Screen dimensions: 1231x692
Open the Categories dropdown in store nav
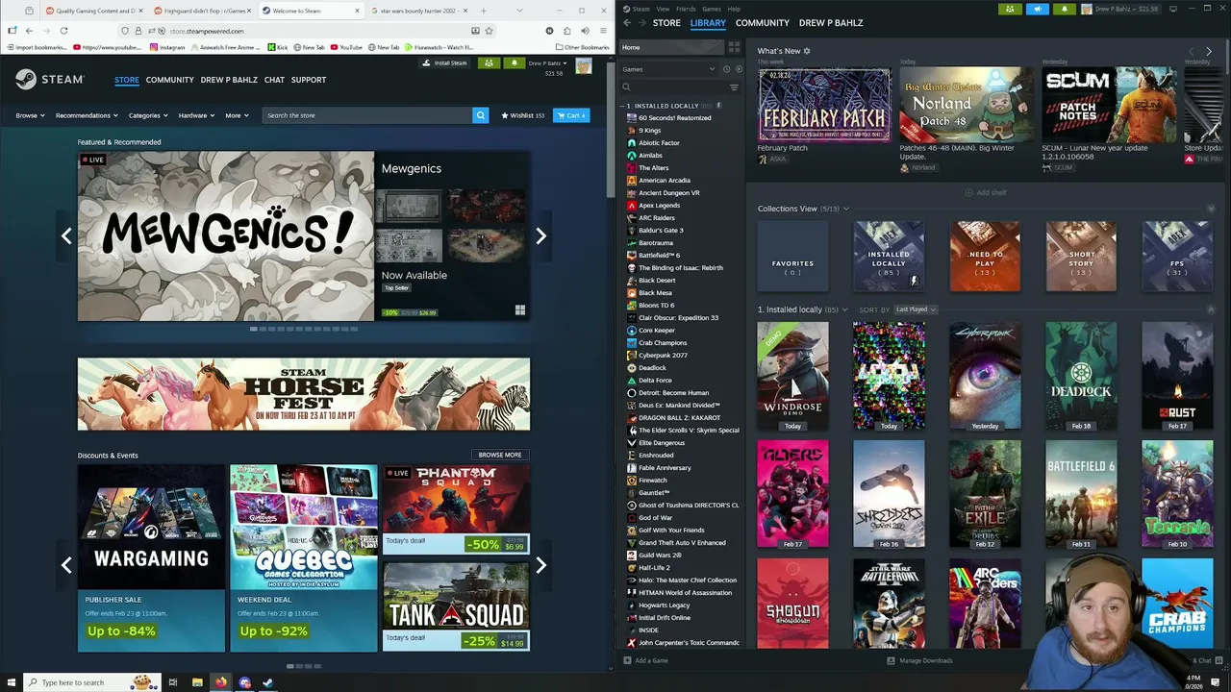(x=148, y=115)
